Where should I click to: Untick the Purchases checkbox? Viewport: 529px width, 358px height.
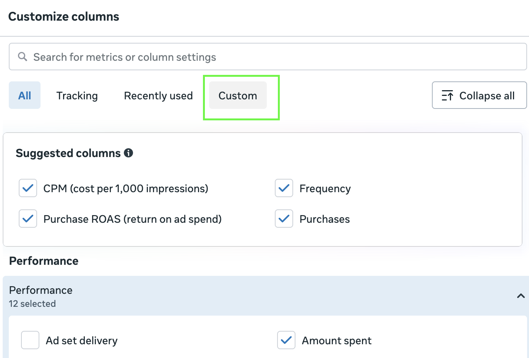tap(284, 219)
